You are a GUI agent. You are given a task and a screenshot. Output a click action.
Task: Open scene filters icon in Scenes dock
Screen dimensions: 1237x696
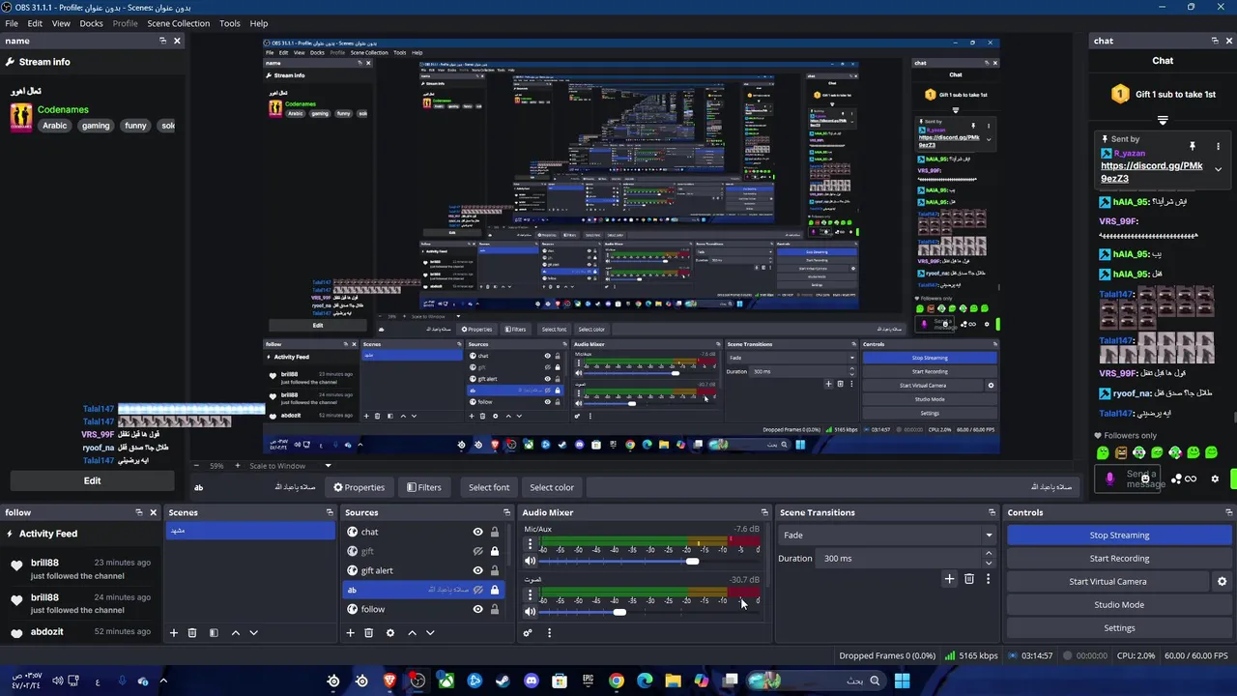coord(214,632)
